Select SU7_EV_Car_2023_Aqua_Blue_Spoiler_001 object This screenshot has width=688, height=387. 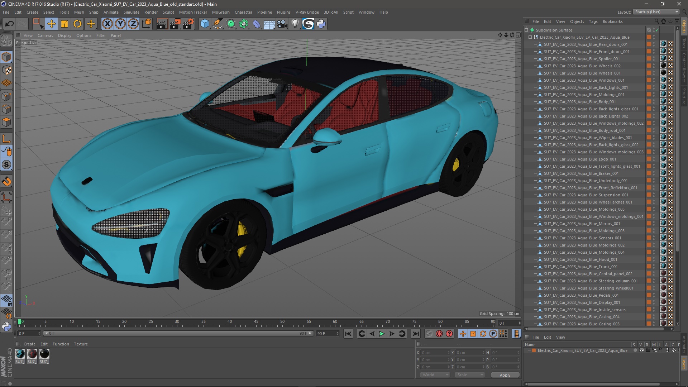[581, 59]
